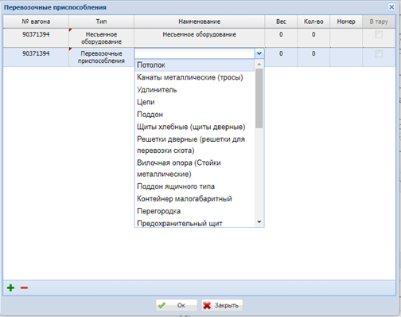Pick Предохранительный щит option
This screenshot has height=317, width=401.
[x=194, y=223]
